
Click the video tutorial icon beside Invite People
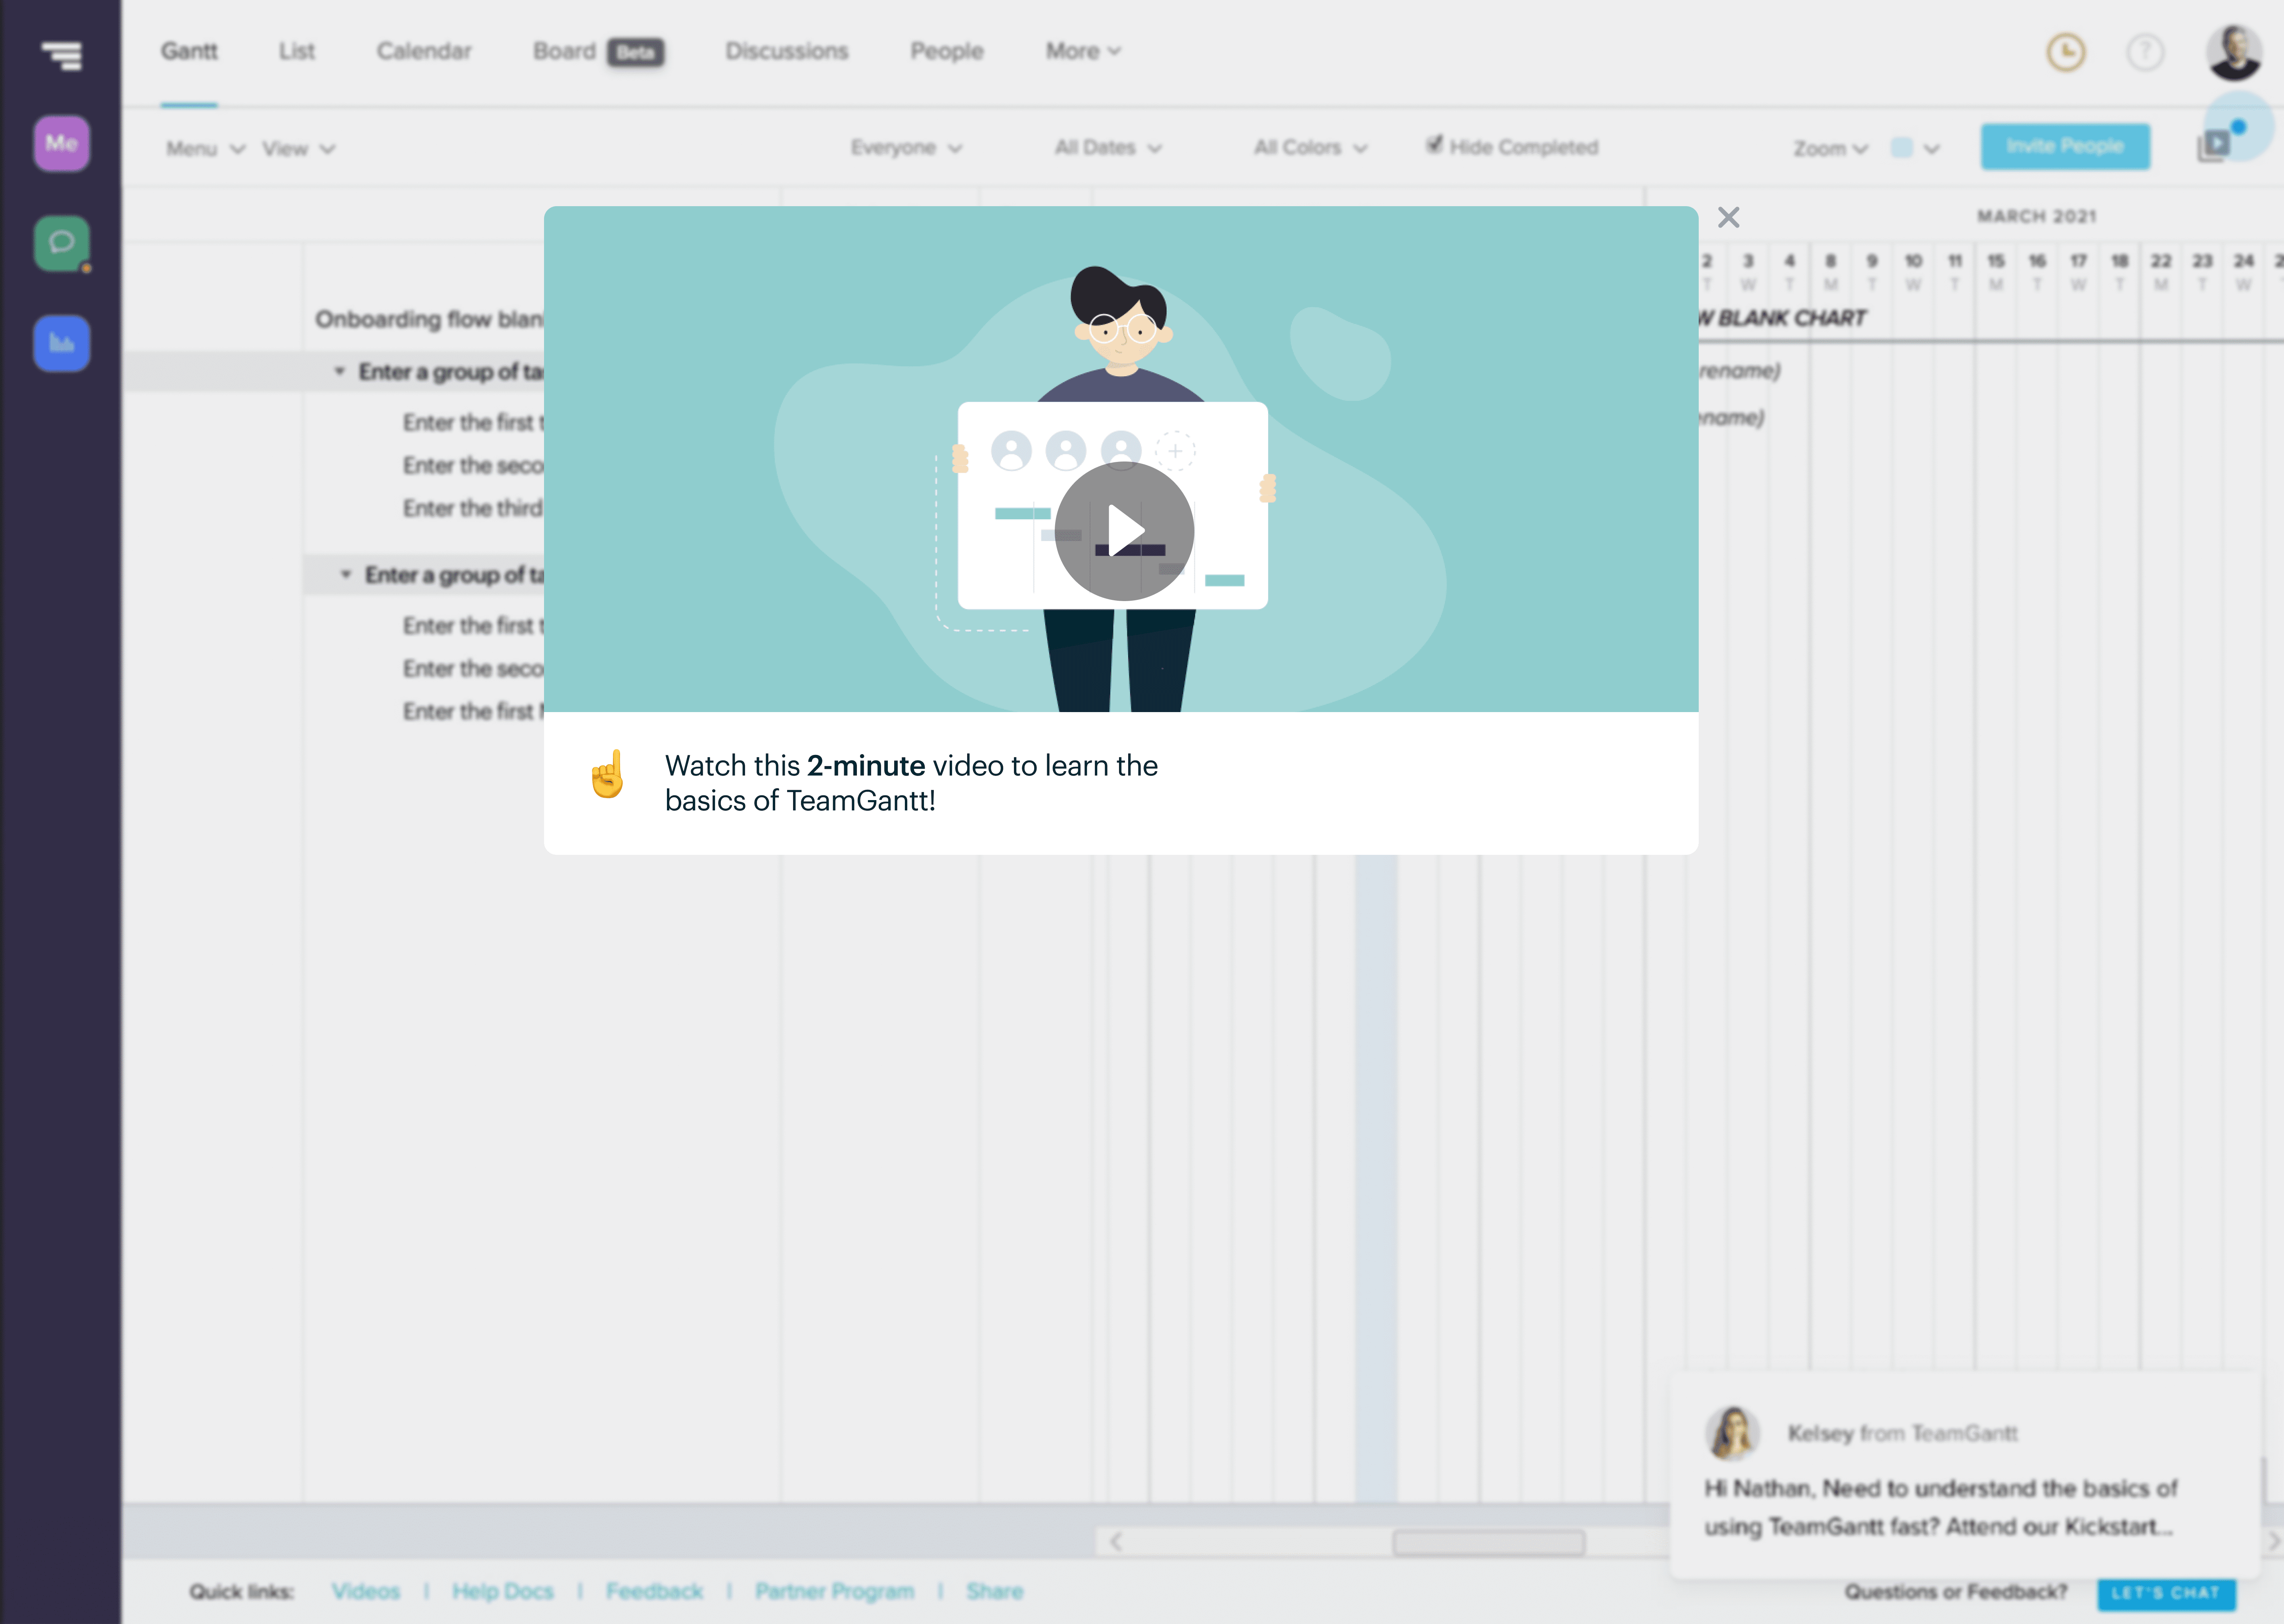point(2214,146)
